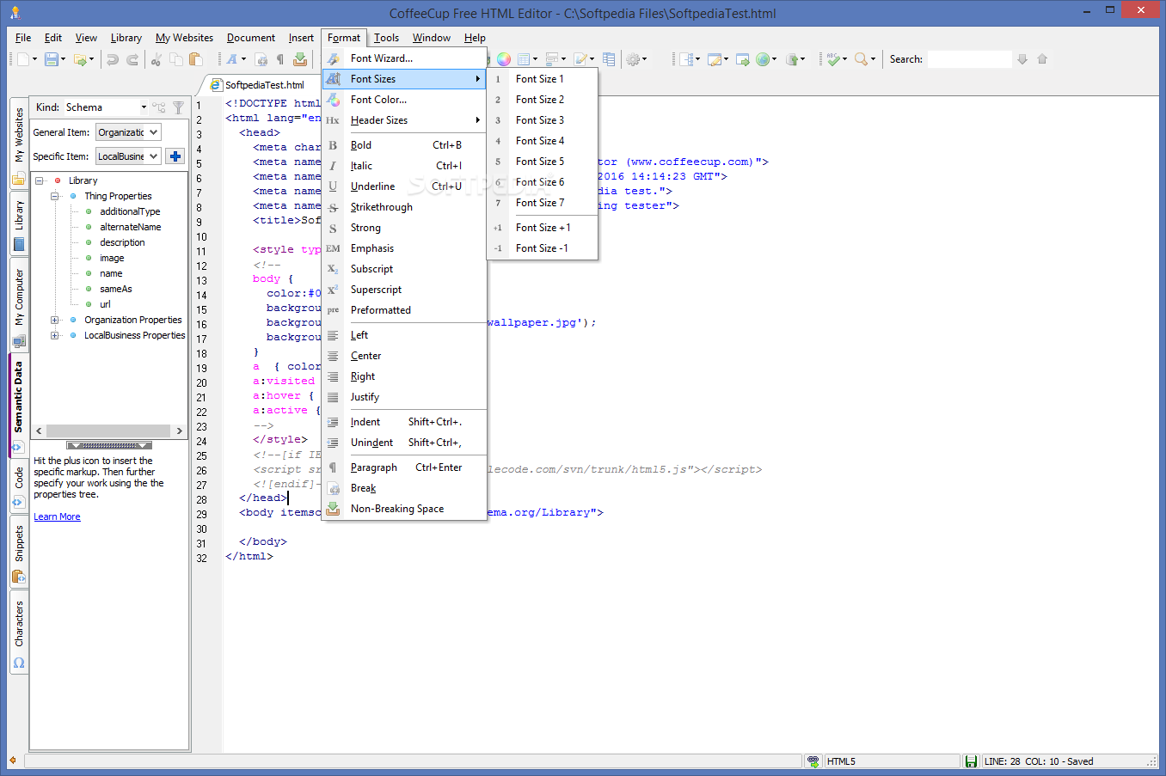Click the Redo toolbar icon
This screenshot has width=1166, height=776.
click(132, 59)
